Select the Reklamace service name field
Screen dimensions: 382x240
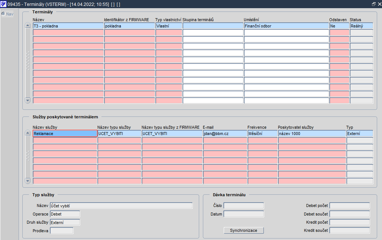tap(65, 134)
